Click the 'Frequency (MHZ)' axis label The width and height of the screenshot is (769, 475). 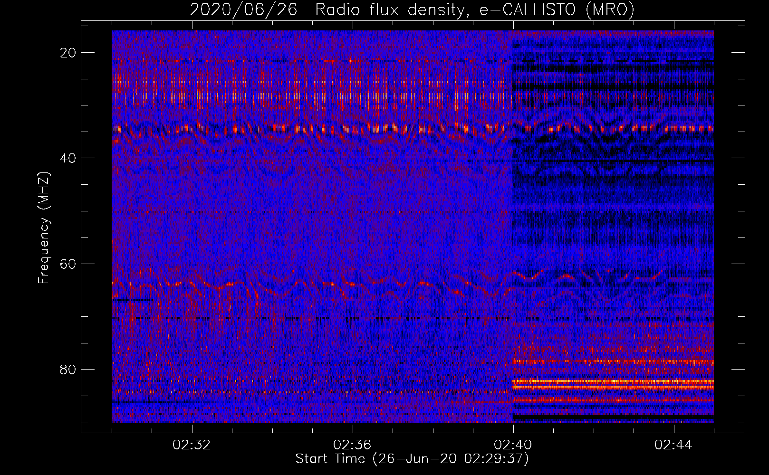pos(44,228)
